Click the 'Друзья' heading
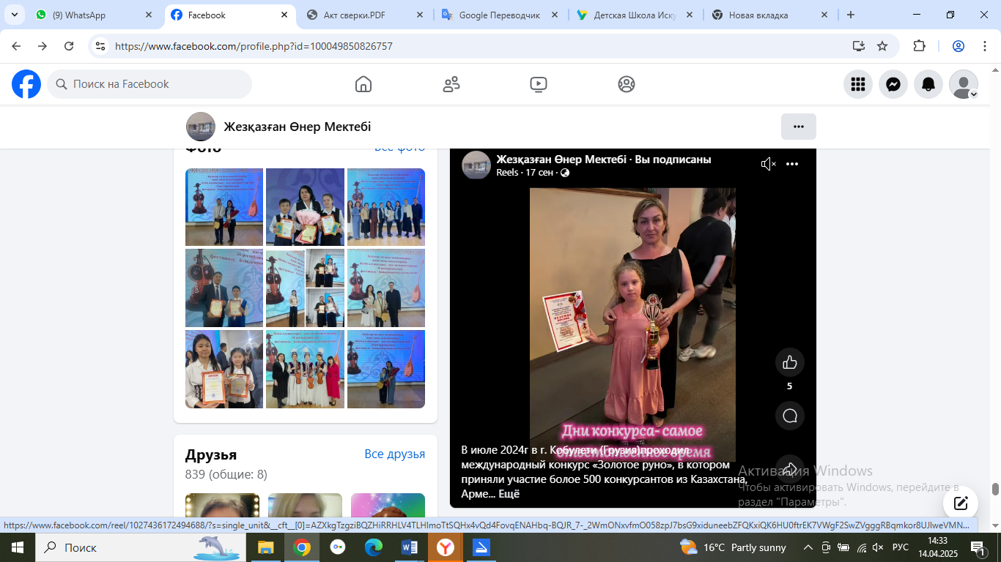Image resolution: width=1001 pixels, height=562 pixels. (x=211, y=455)
